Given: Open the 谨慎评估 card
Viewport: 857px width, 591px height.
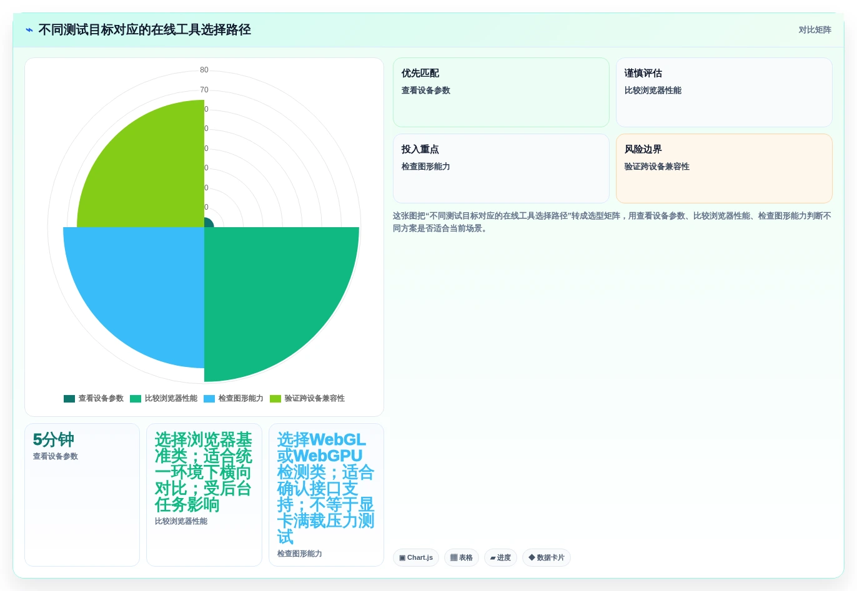Looking at the screenshot, I should (724, 92).
